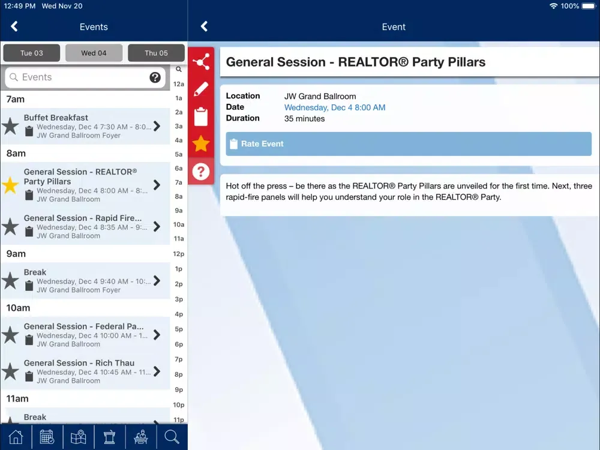
Task: Select General Session - Rapid Fire... title
Action: (x=83, y=218)
